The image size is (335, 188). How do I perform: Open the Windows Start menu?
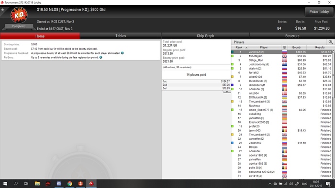click(5, 184)
